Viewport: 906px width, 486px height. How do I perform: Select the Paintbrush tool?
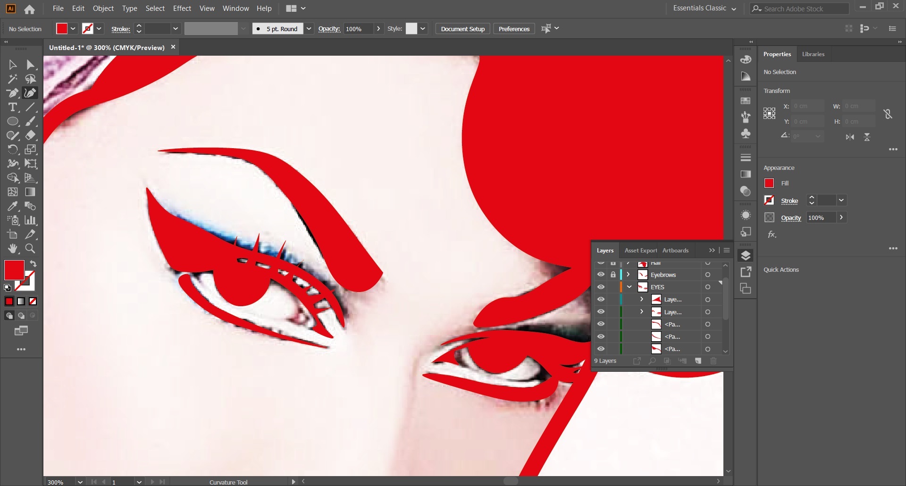click(x=31, y=121)
